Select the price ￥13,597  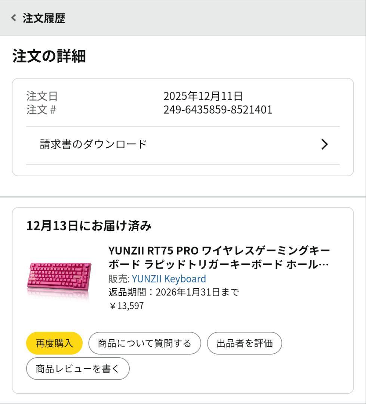point(126,306)
